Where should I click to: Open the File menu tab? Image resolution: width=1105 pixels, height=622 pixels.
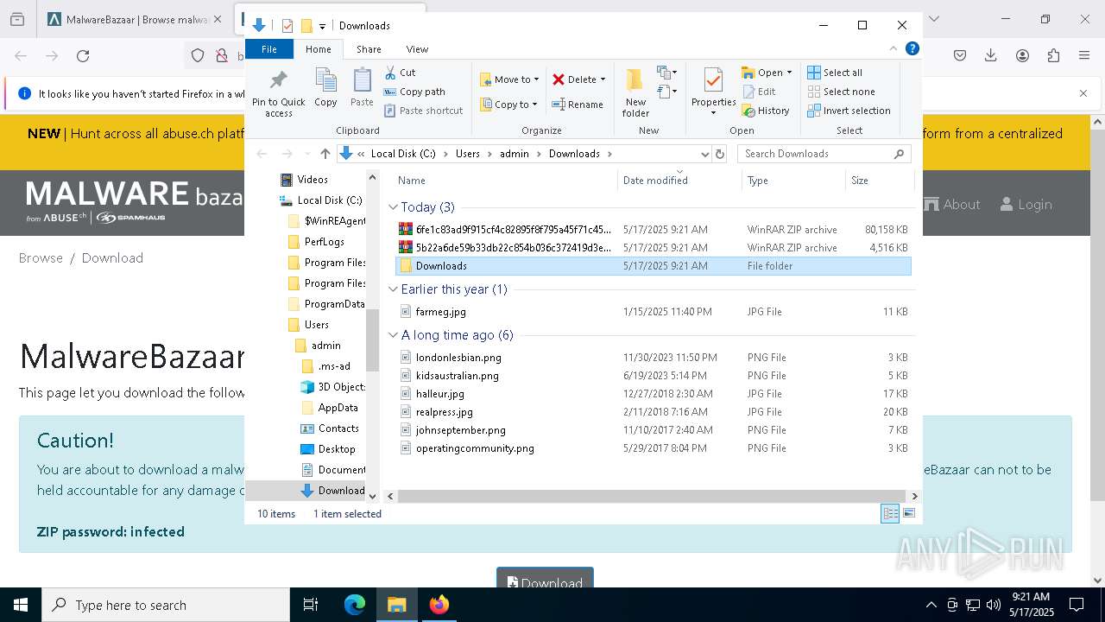[x=269, y=49]
